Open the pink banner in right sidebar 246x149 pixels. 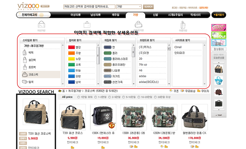click(219, 27)
